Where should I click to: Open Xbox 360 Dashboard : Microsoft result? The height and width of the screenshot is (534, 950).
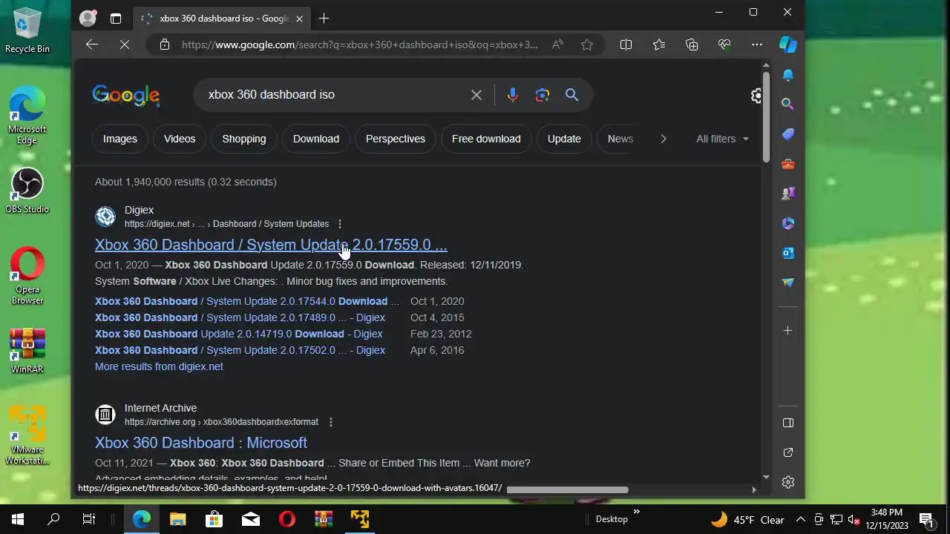(x=201, y=443)
